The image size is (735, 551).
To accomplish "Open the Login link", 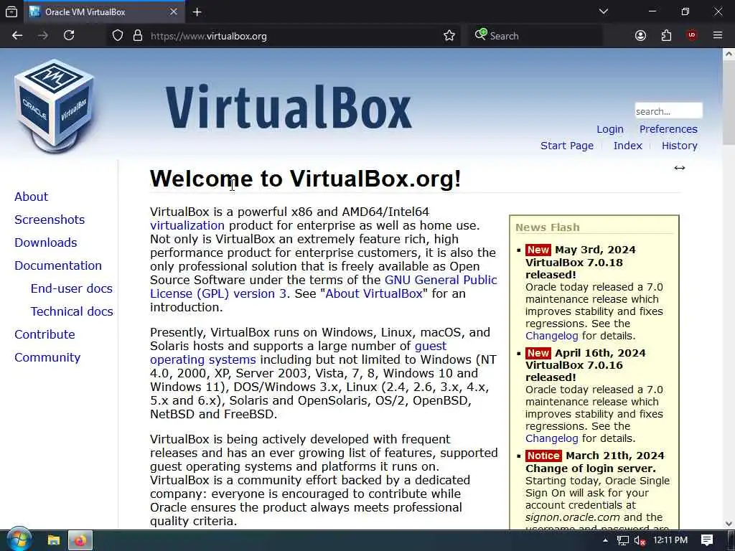I will tap(610, 129).
